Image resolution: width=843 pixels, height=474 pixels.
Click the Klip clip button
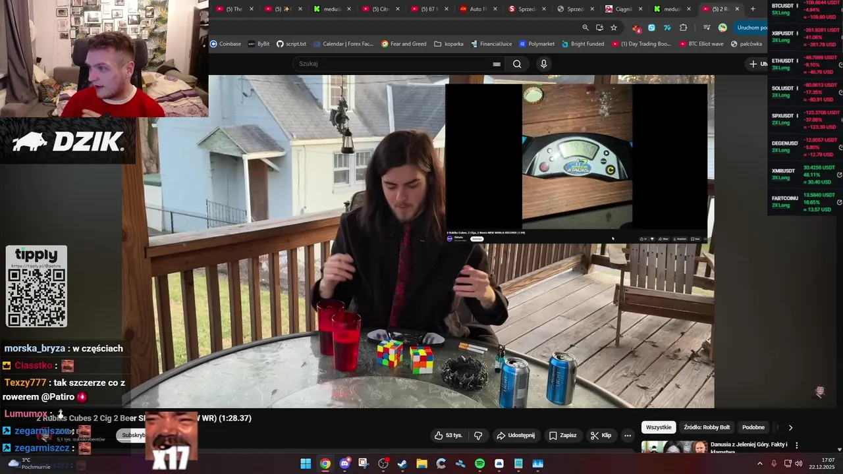pyautogui.click(x=601, y=435)
